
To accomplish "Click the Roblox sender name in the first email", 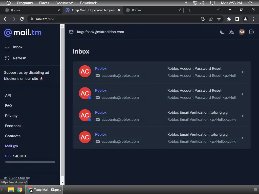I will click(x=101, y=68).
